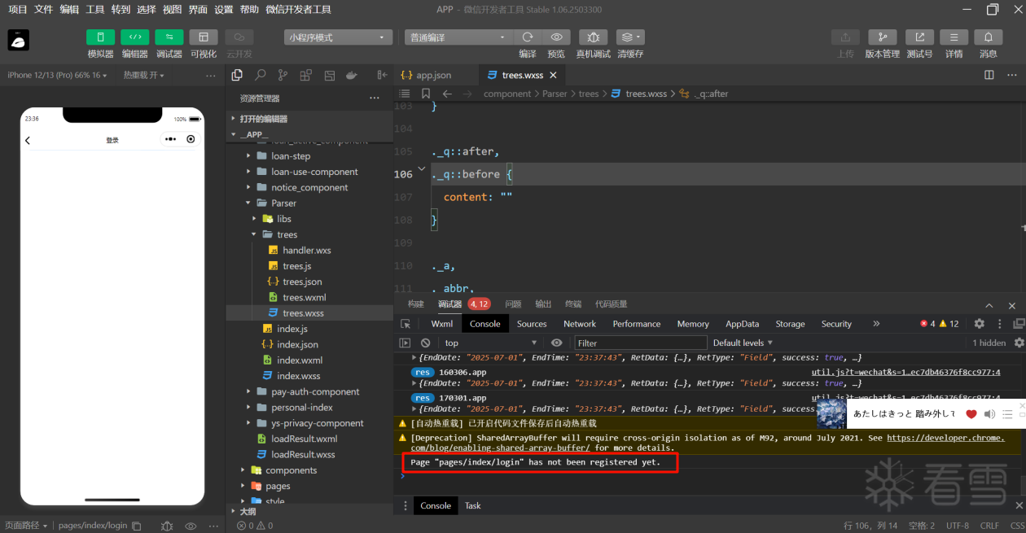Open the Default levels dropdown

point(743,343)
